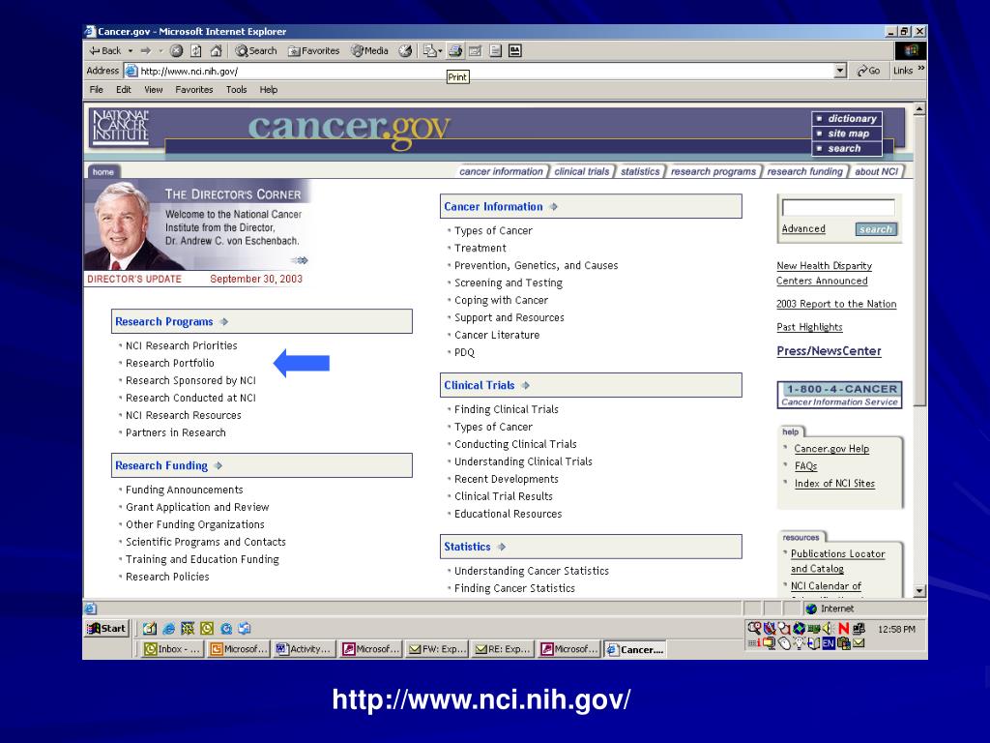
Task: Open the Favorites menu in the menu bar
Action: (x=193, y=90)
